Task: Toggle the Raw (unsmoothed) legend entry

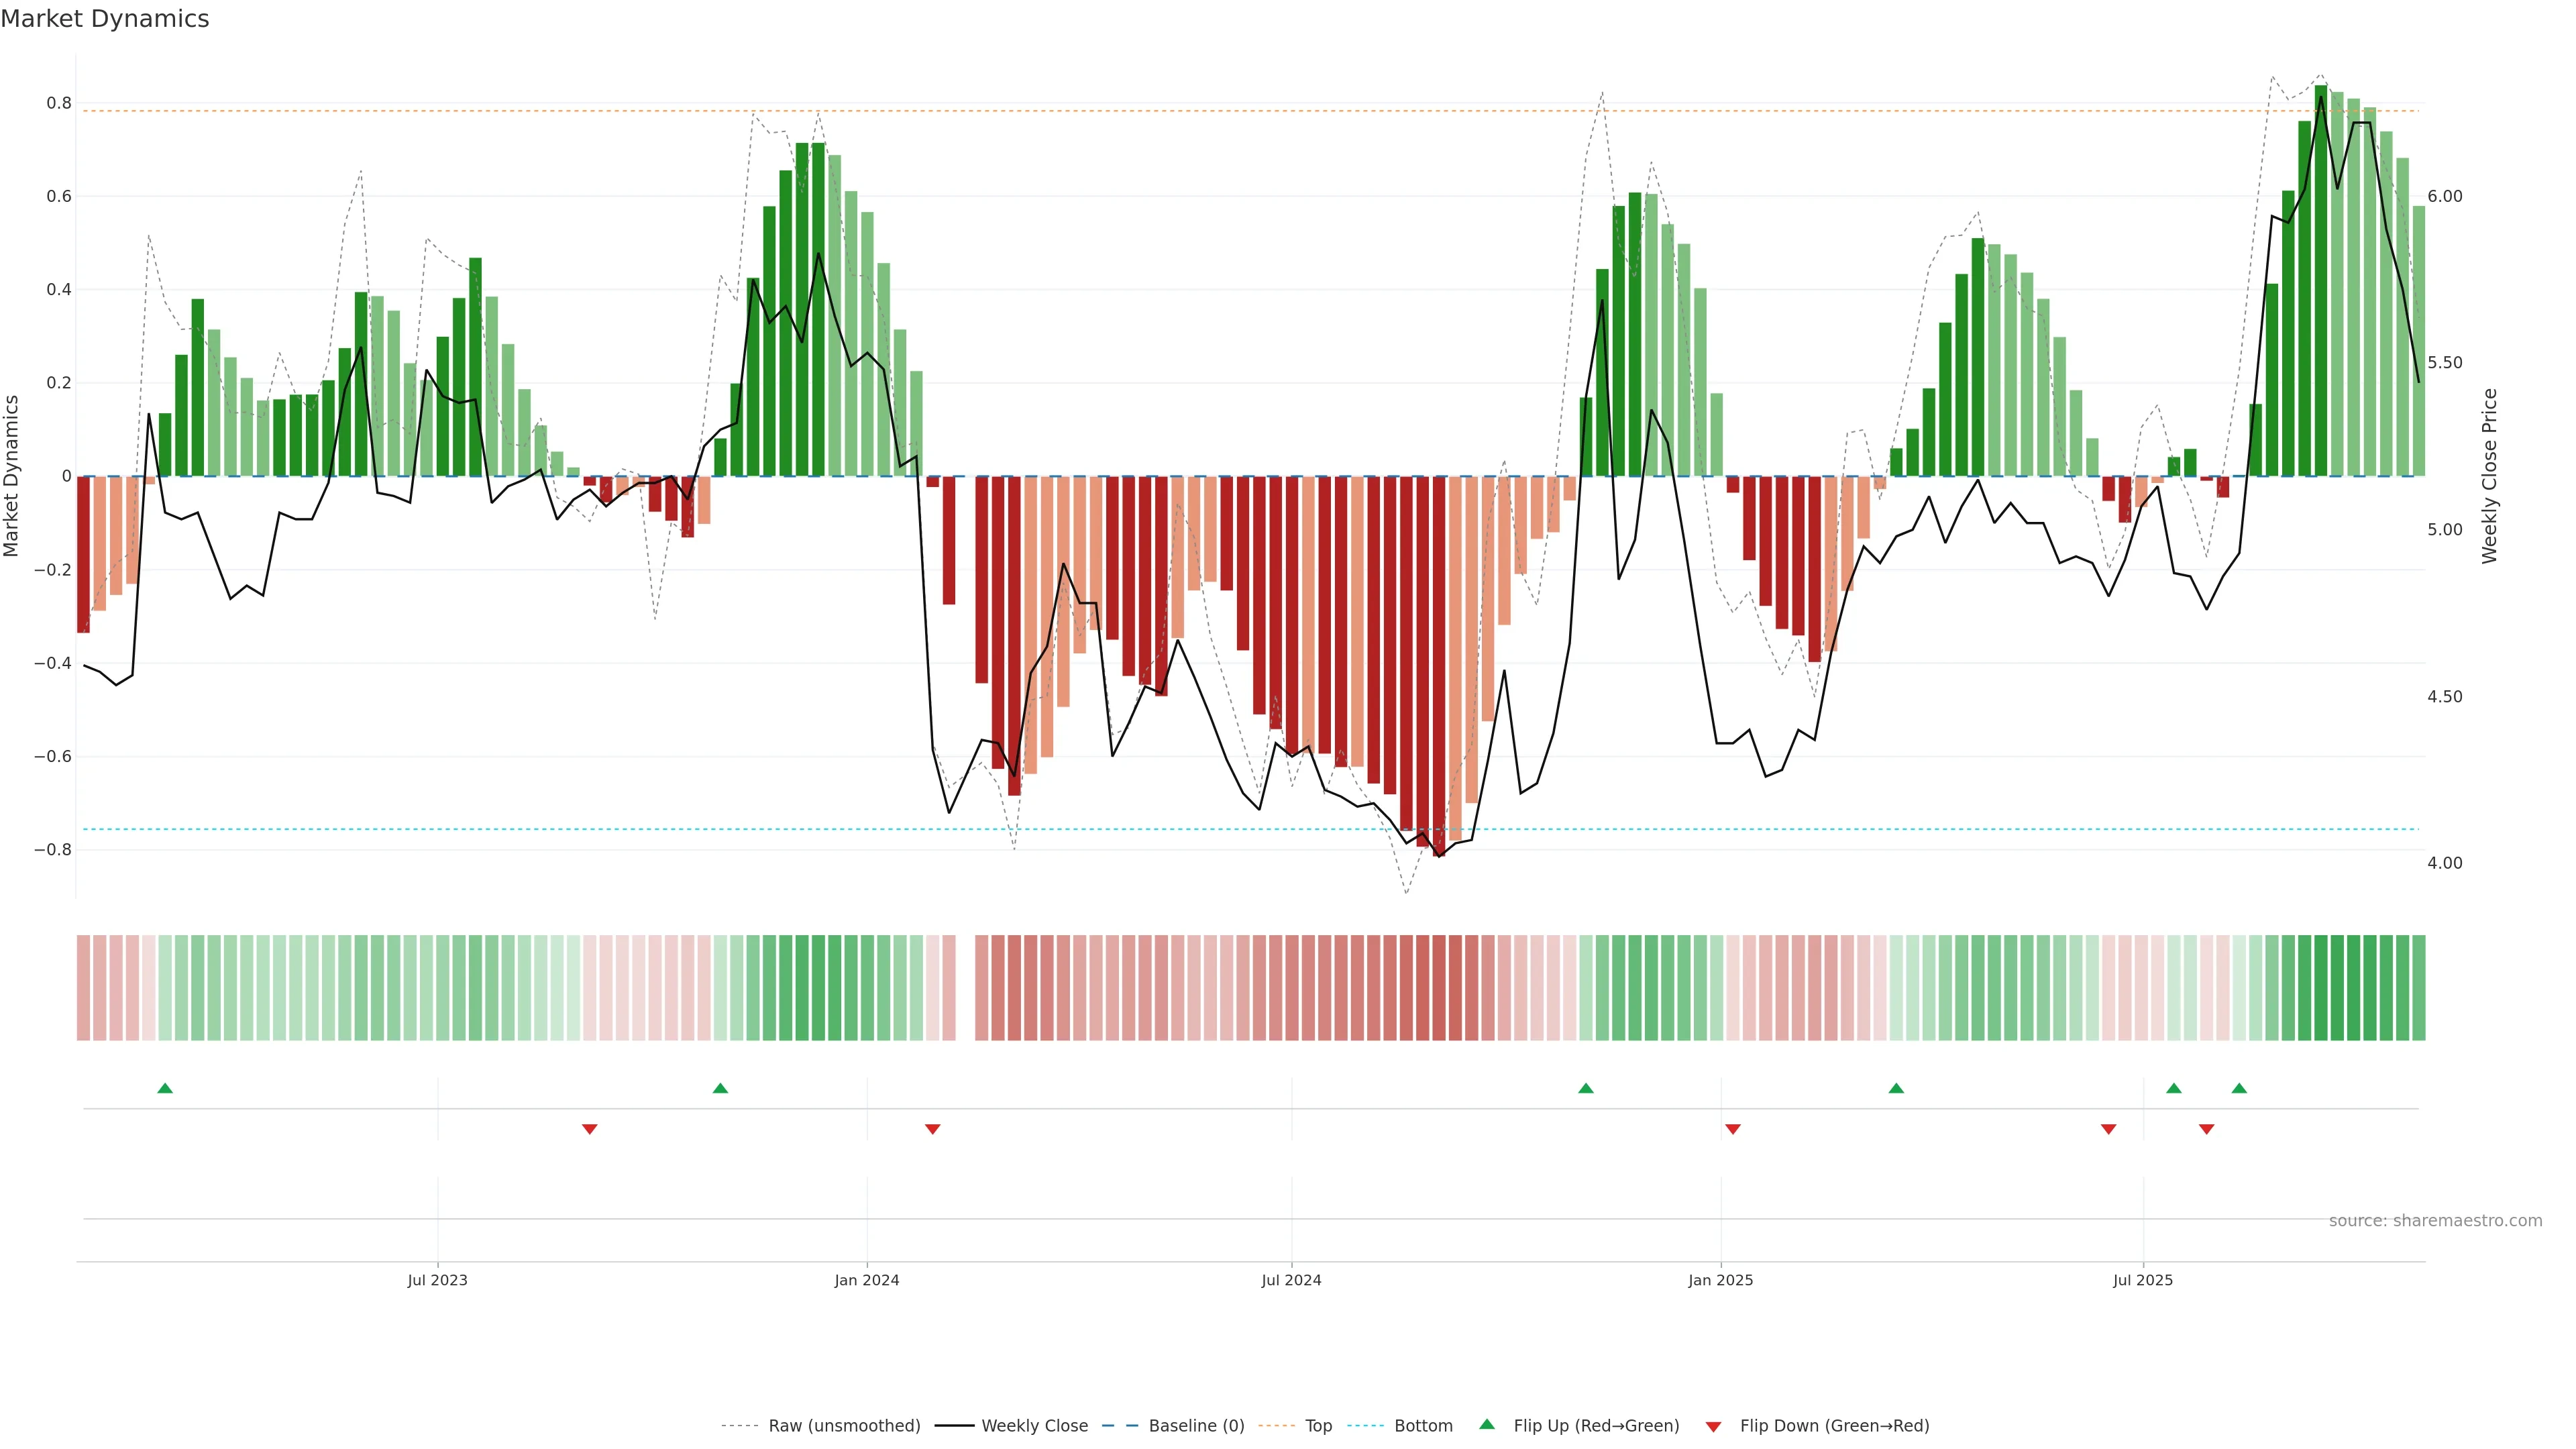Action: (843, 1426)
